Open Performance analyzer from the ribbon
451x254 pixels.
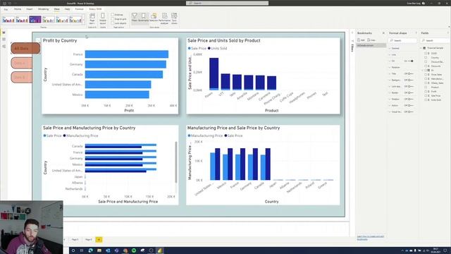pos(164,18)
